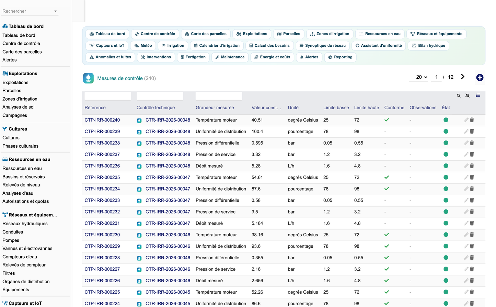Delete row CTP-IRR-000237 trash icon
The height and width of the screenshot is (307, 496).
472,155
